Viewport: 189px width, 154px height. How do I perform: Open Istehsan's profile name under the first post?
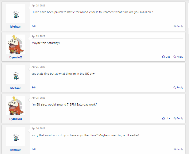16,27
